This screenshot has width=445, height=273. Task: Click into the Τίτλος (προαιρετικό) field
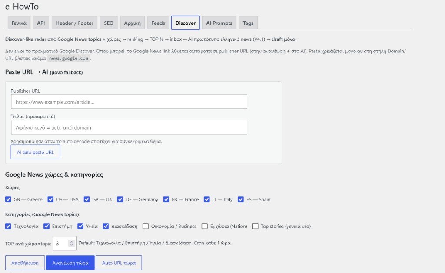tap(129, 127)
